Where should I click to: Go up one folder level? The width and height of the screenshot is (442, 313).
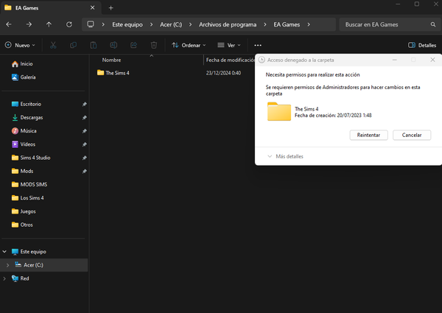pyautogui.click(x=49, y=24)
